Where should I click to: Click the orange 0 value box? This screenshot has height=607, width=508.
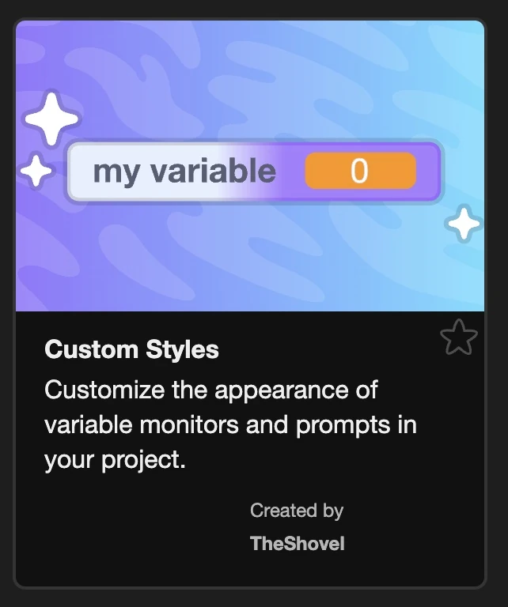(x=360, y=171)
